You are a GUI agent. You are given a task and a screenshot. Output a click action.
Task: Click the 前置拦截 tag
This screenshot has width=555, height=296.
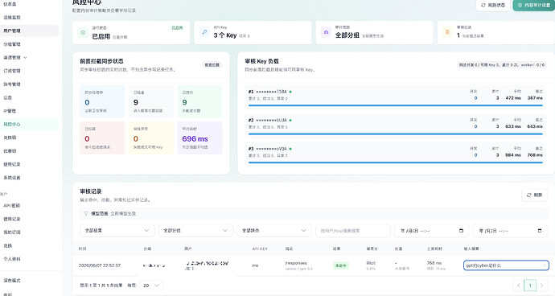click(x=212, y=65)
